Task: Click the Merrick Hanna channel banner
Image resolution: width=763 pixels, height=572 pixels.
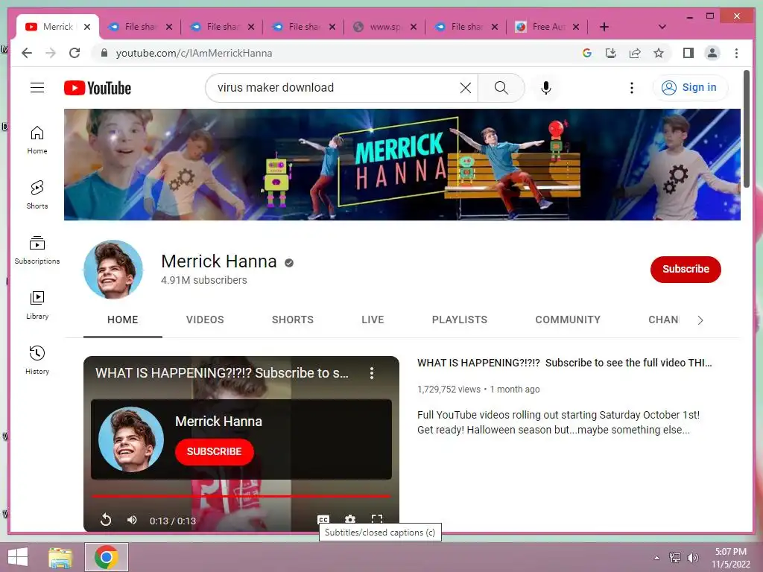Action: (402, 165)
